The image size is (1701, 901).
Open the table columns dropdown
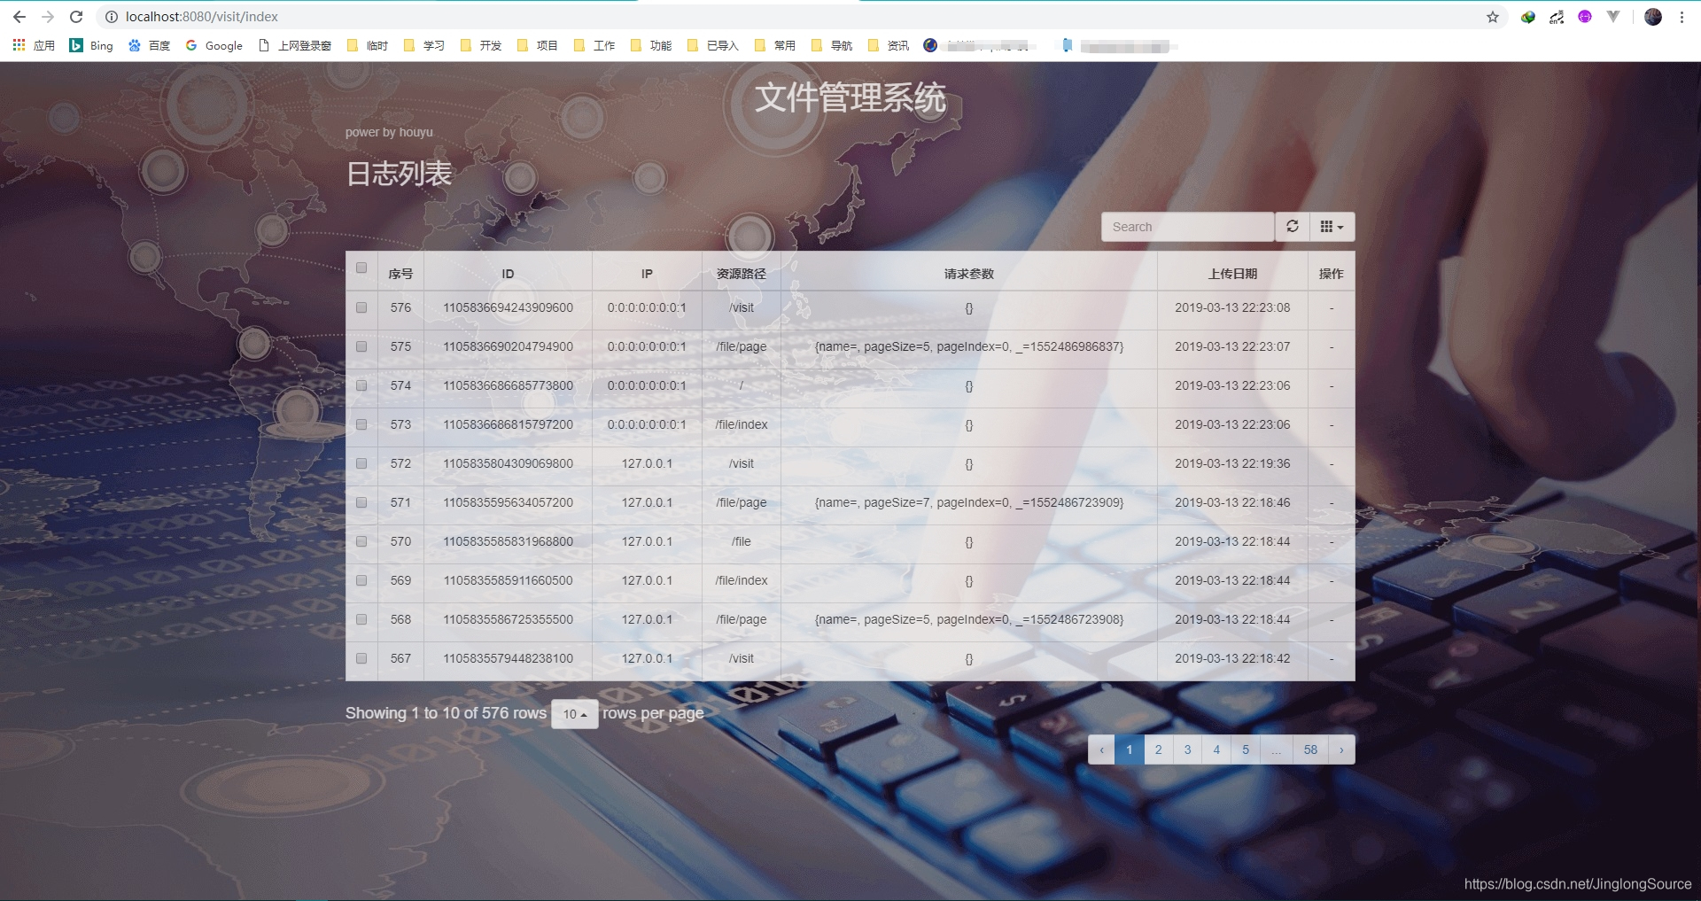coord(1332,227)
